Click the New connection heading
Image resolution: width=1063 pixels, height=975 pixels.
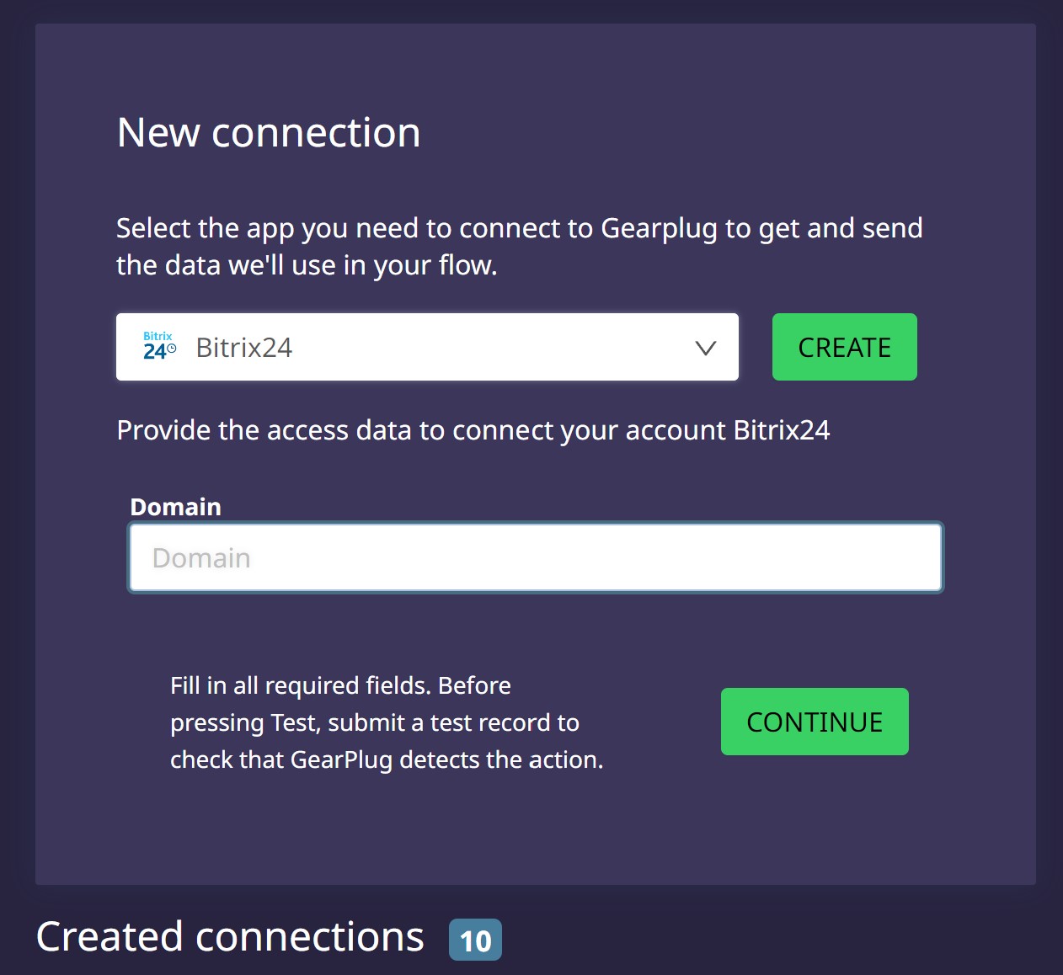(x=269, y=133)
